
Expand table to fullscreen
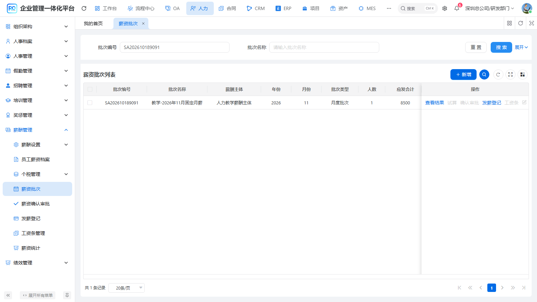pyautogui.click(x=510, y=74)
